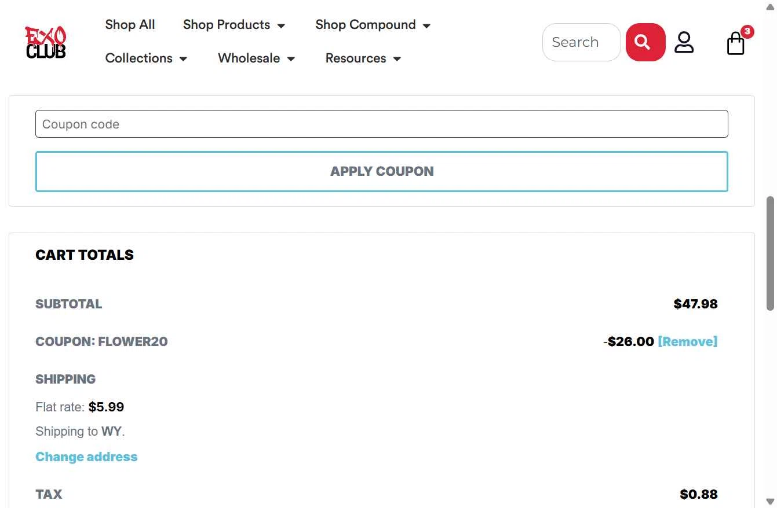Expand the Collections dropdown arrow
The height and width of the screenshot is (508, 777).
click(x=183, y=58)
